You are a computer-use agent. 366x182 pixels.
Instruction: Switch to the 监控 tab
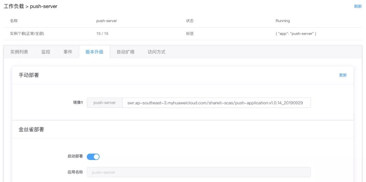46,52
